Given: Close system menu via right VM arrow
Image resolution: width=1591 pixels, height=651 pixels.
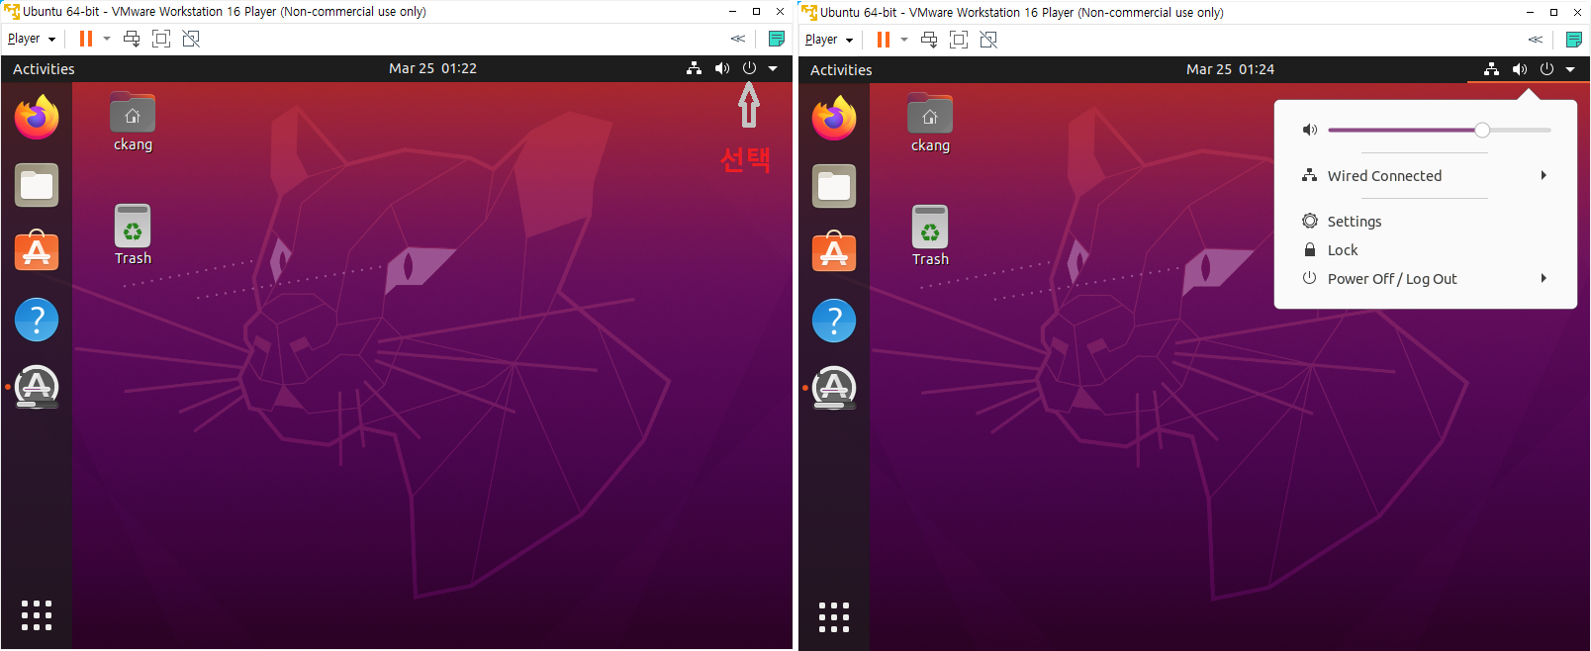Looking at the screenshot, I should point(1570,69).
